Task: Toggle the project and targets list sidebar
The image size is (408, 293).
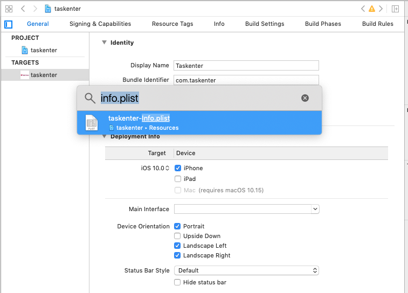Action: click(8, 24)
